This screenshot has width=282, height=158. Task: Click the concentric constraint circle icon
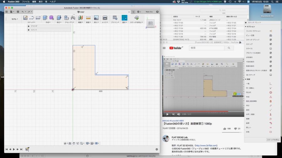tap(270, 92)
